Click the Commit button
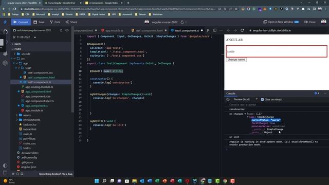Image resolution: width=329 pixels, height=185 pixels. tap(21, 22)
